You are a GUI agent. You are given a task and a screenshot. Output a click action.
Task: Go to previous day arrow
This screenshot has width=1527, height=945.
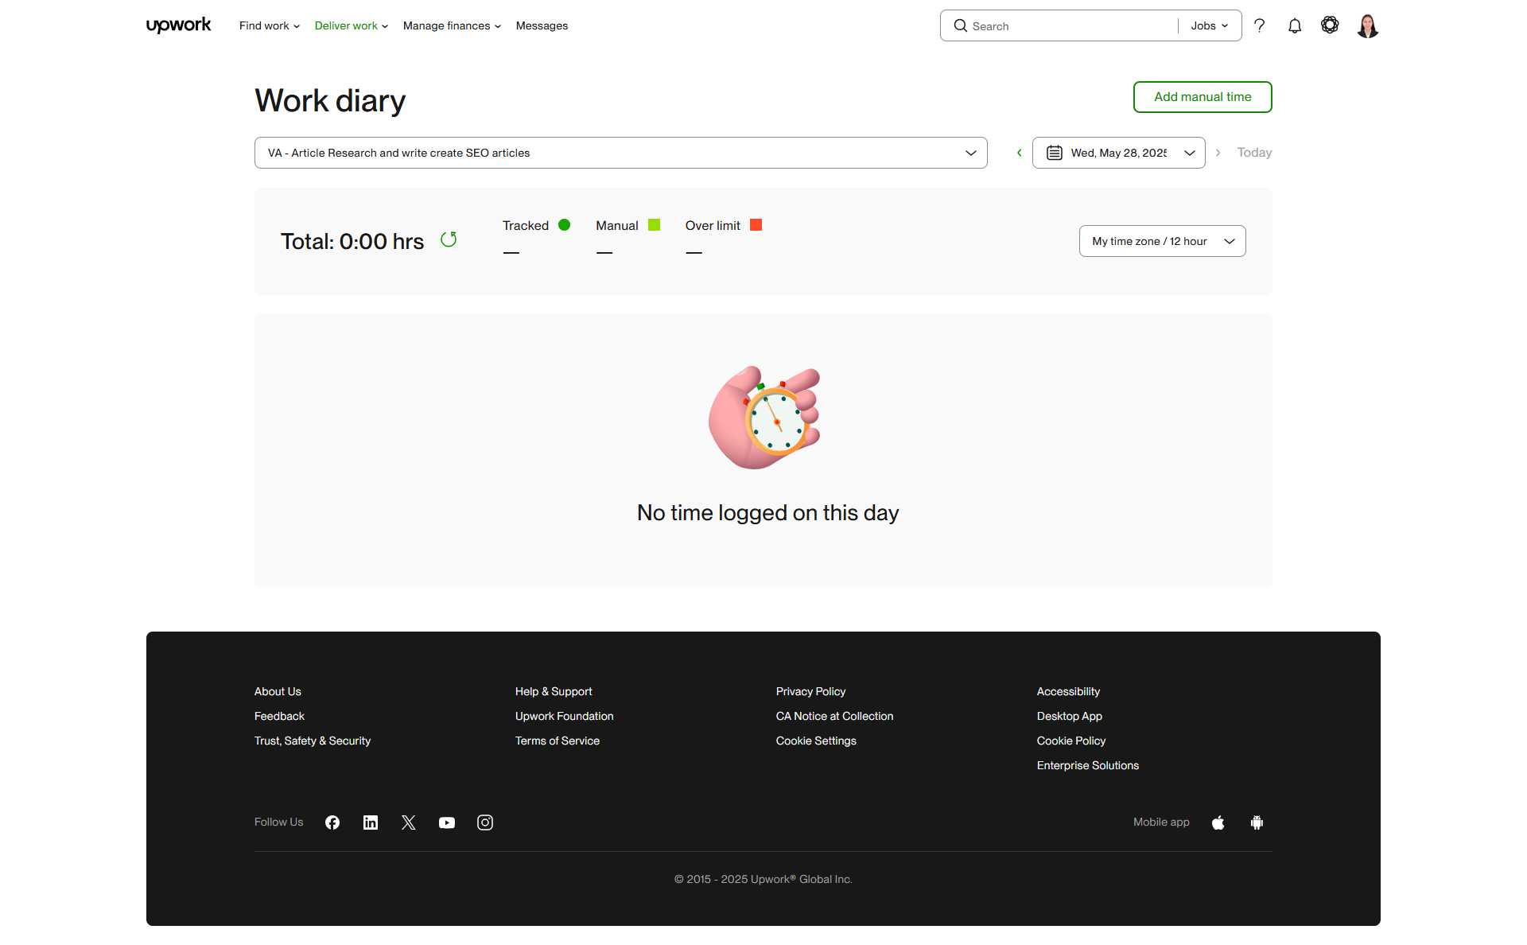[1020, 153]
